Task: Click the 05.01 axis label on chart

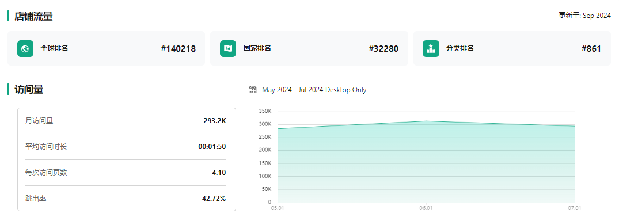Action: coord(278,208)
